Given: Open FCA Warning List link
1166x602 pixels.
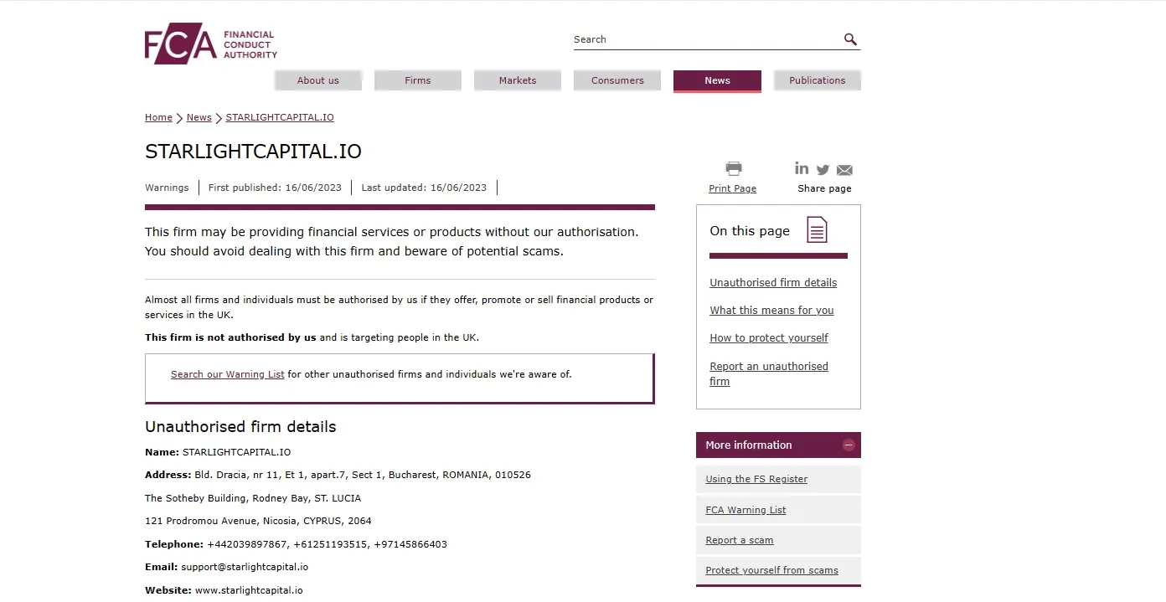Looking at the screenshot, I should click(x=746, y=510).
